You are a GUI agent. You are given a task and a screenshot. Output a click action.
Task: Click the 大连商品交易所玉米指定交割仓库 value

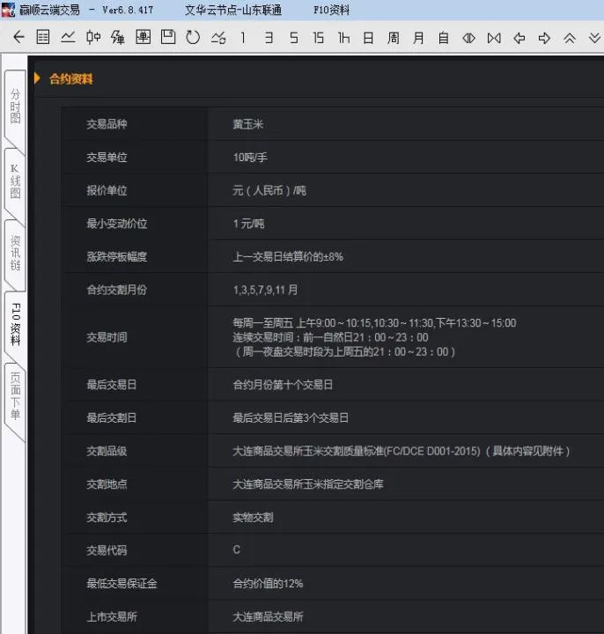coord(307,484)
